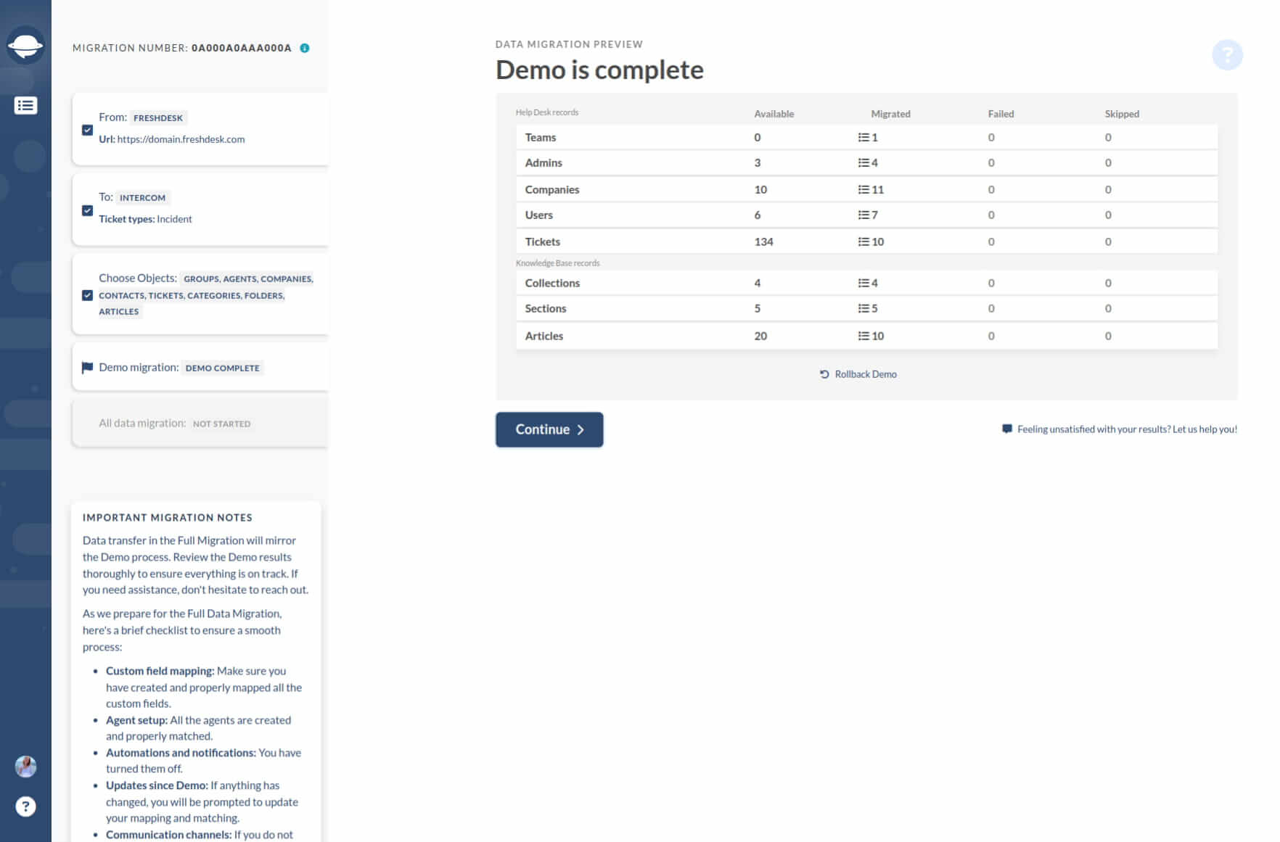Click the Failed column header

pos(1001,114)
